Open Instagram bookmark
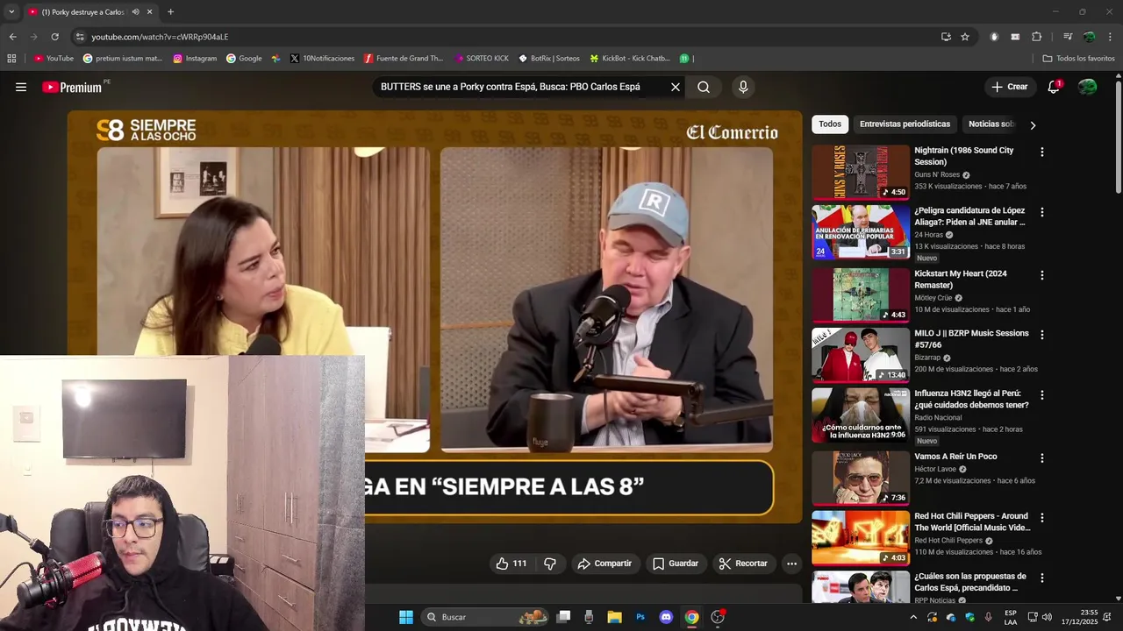The width and height of the screenshot is (1123, 631). point(195,59)
